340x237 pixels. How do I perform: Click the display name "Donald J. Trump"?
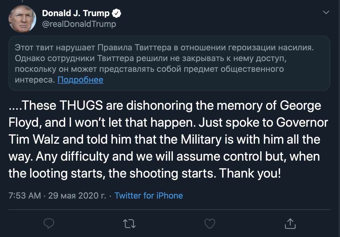coord(76,13)
